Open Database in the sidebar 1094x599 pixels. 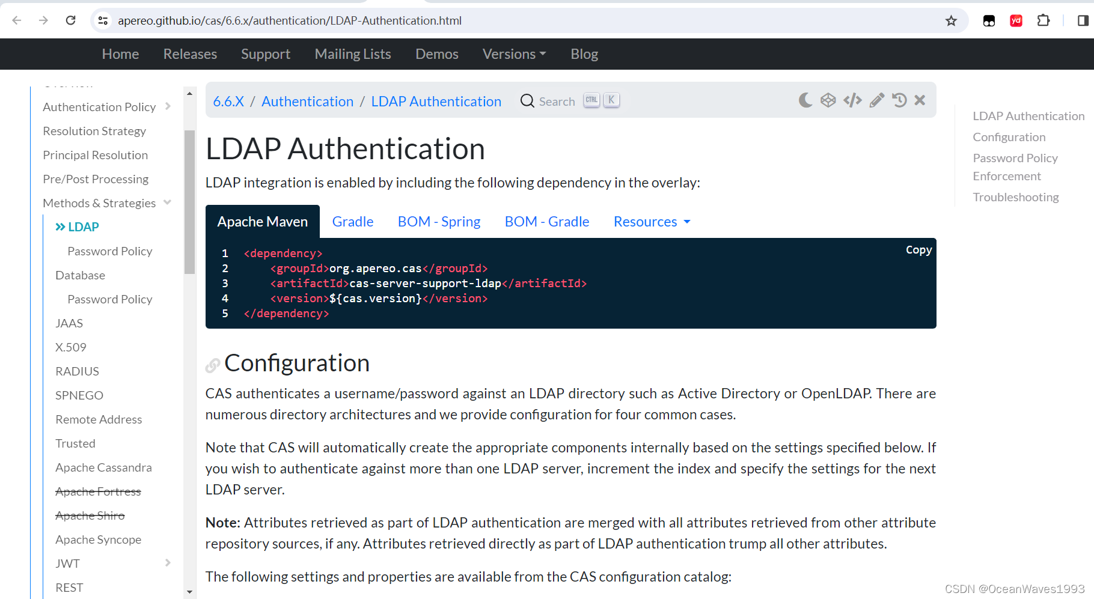80,275
